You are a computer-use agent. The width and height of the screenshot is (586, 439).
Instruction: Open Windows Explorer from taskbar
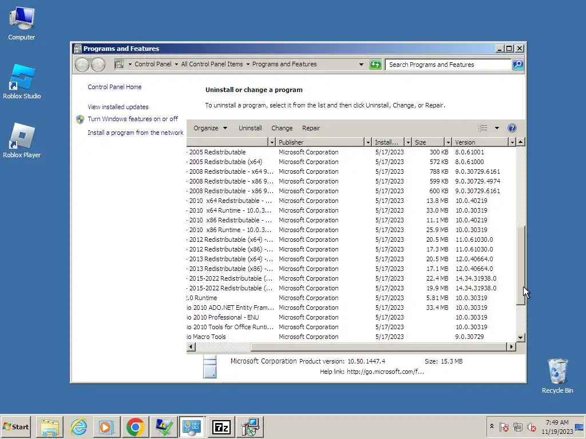coord(50,426)
